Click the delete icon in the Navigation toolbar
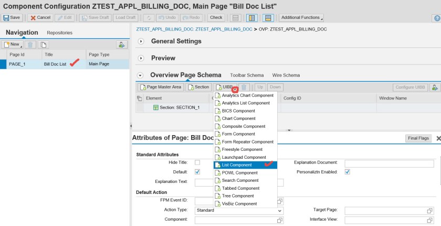The height and width of the screenshot is (226, 441). point(30,45)
